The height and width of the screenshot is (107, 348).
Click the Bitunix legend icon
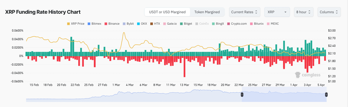(x=252, y=24)
